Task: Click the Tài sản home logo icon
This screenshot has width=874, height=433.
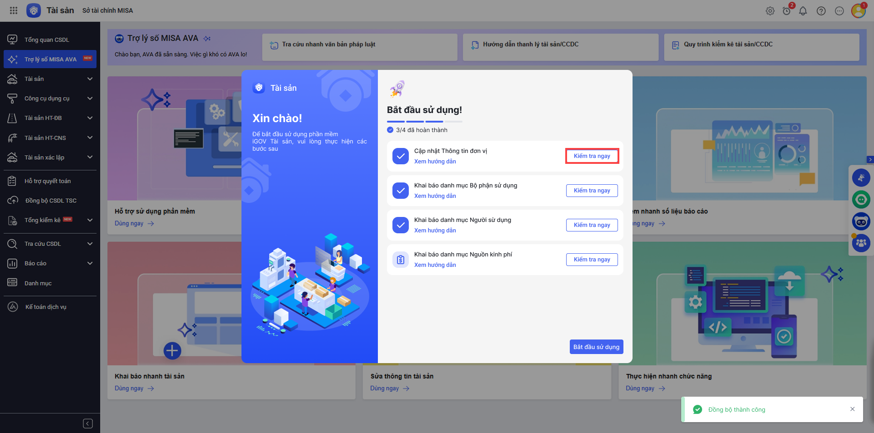Action: (34, 10)
